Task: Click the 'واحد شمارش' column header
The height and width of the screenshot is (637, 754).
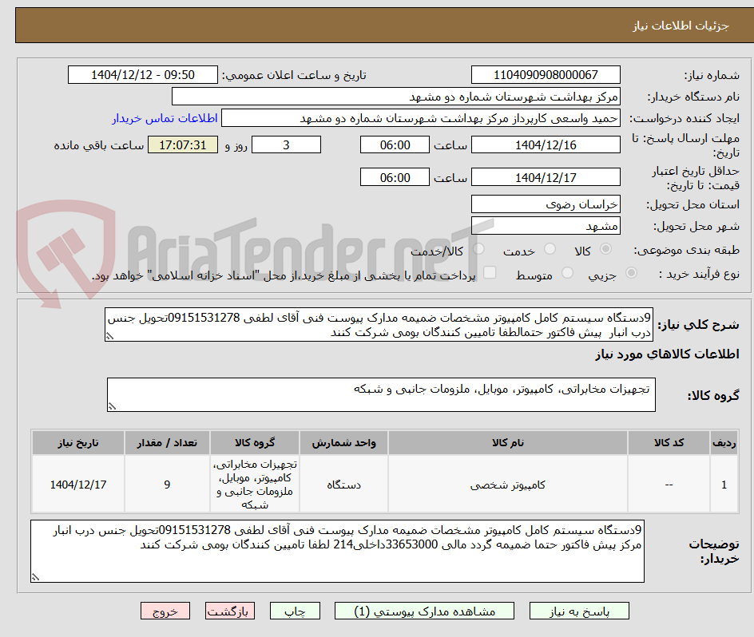Action: click(x=343, y=443)
